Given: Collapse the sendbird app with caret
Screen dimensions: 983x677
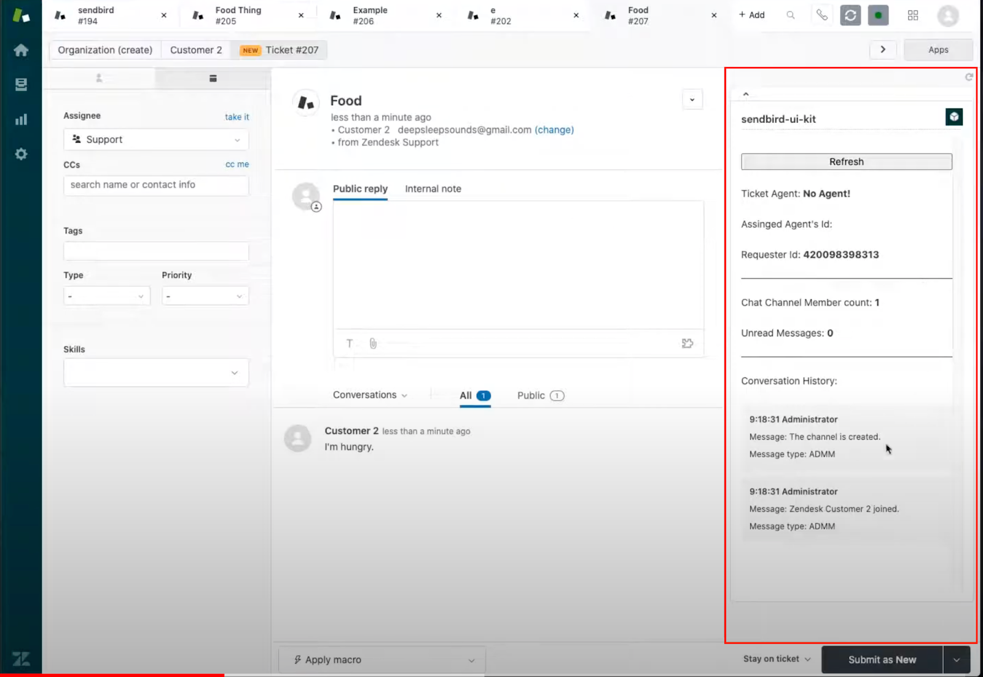Looking at the screenshot, I should [x=746, y=94].
